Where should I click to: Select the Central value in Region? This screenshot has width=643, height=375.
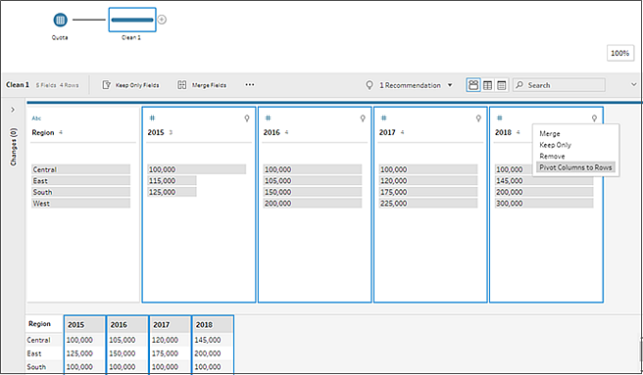tap(80, 169)
